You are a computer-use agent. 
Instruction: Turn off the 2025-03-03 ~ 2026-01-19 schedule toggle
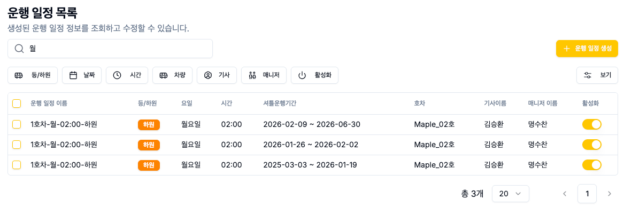click(x=592, y=165)
